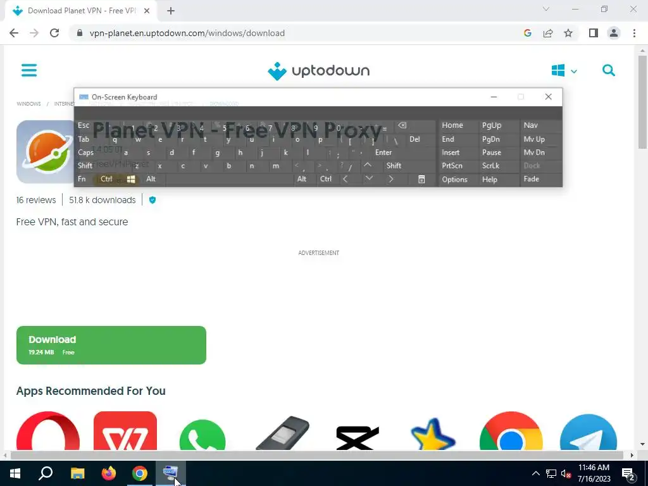Toggle the ScrLk key on the On-Screen Keyboard
Image resolution: width=648 pixels, height=486 pixels.
490,165
